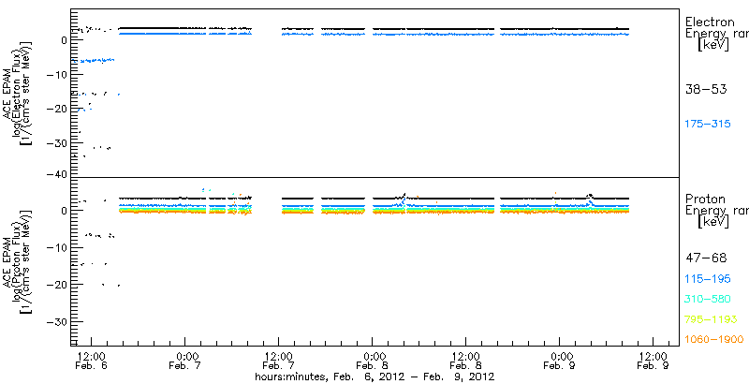Click the 12:00 Feb. 6 time axis label

[91, 361]
